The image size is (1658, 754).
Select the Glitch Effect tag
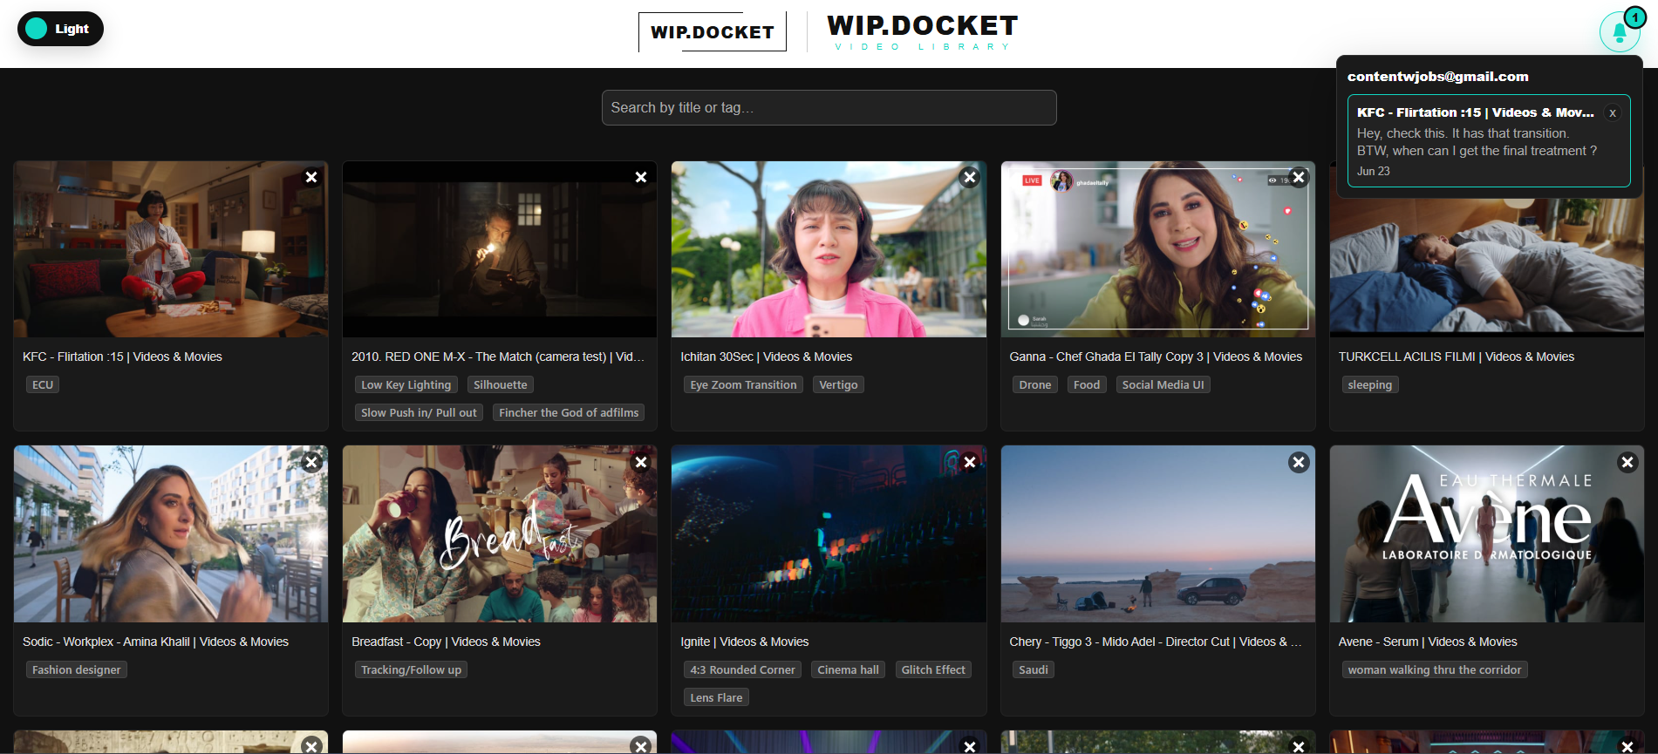[933, 669]
